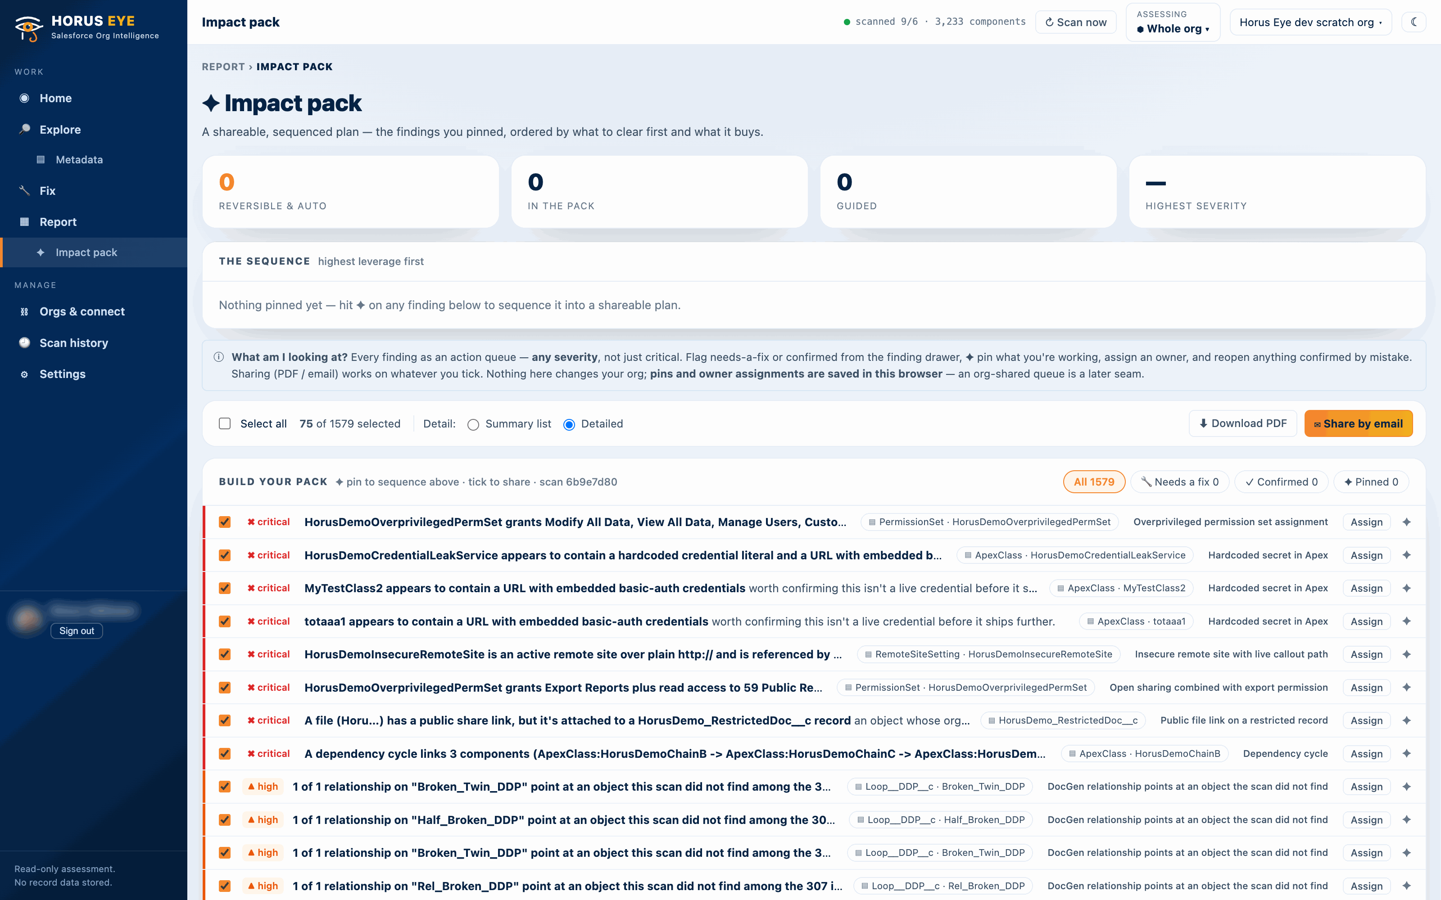Open PermissionSet HorusDemoOverprivilegedPermSet tag, Export Reports row
The width and height of the screenshot is (1441, 900).
tap(966, 688)
